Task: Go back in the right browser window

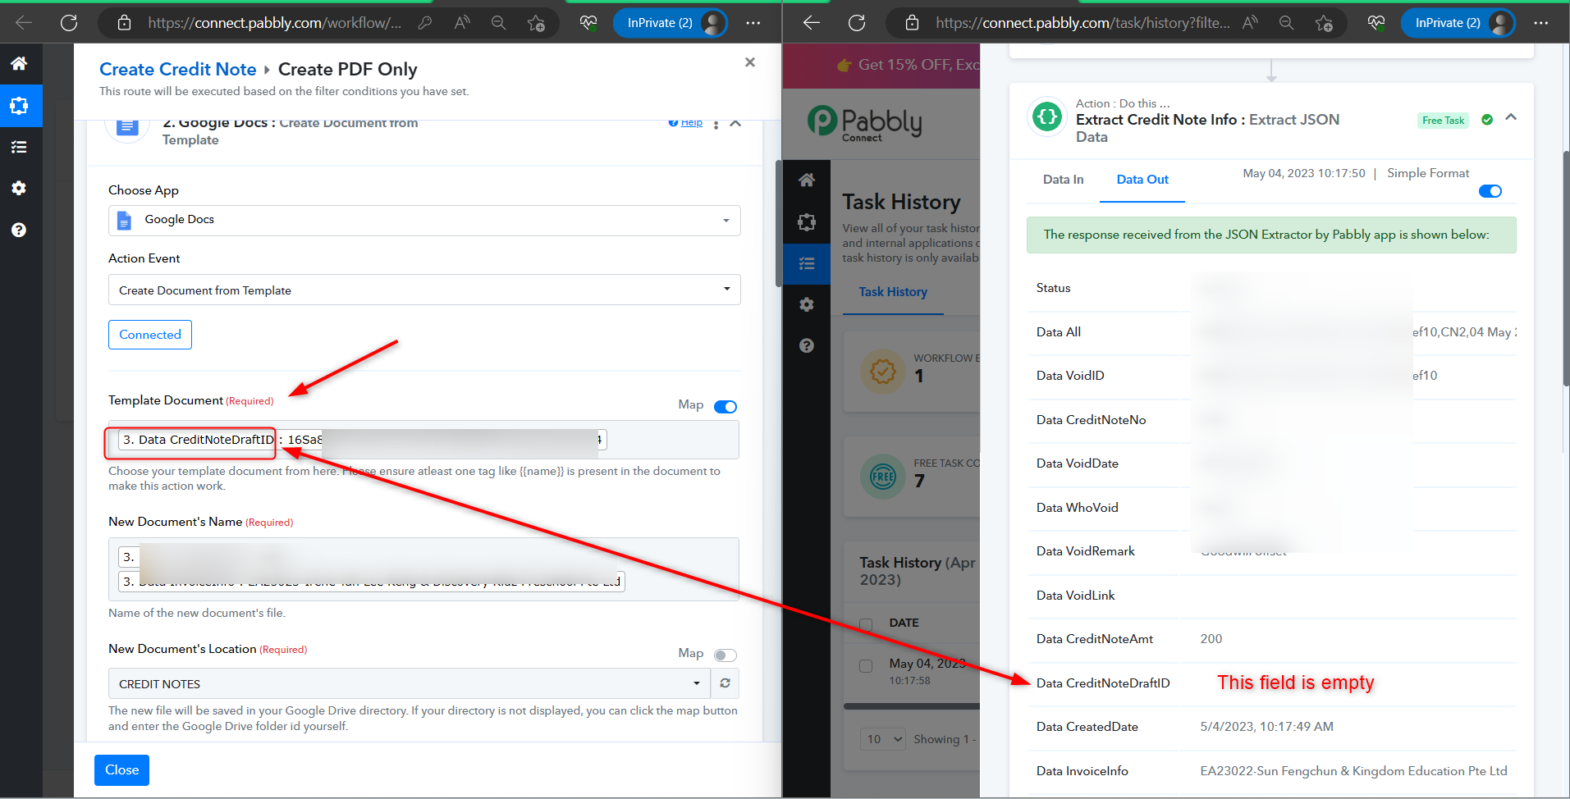Action: pyautogui.click(x=812, y=23)
